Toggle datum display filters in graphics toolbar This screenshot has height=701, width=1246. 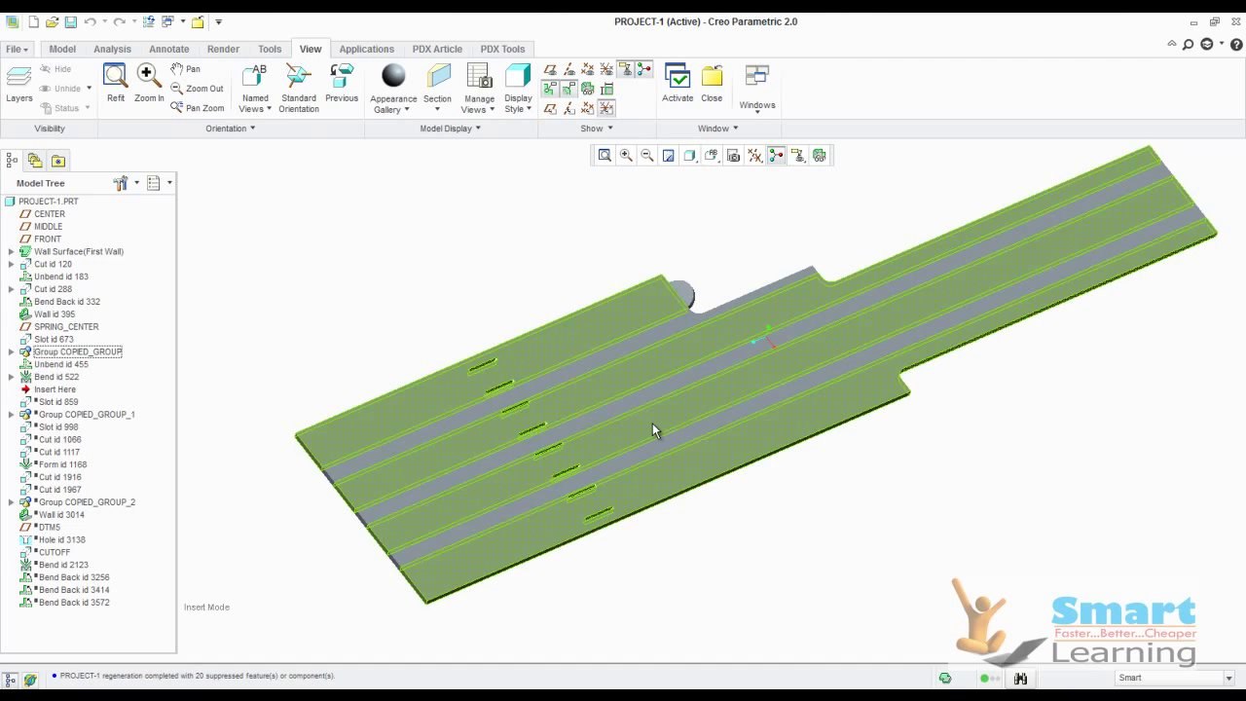pos(754,156)
